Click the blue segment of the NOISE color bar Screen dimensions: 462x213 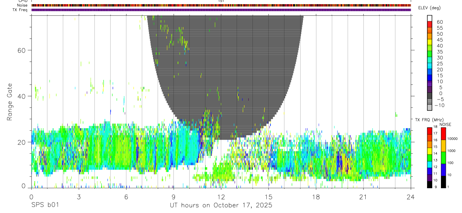(x=444, y=170)
